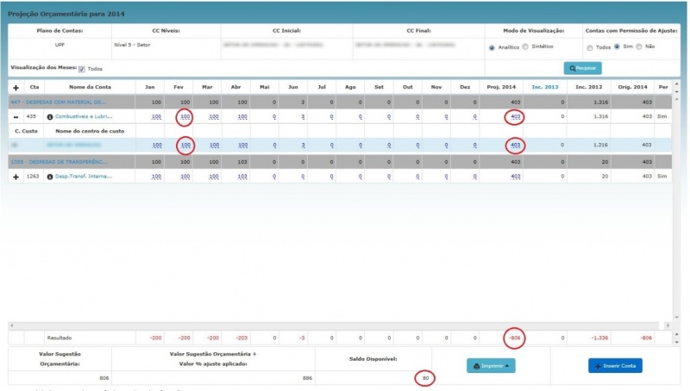Select the Sintético view mode radio

pyautogui.click(x=525, y=47)
